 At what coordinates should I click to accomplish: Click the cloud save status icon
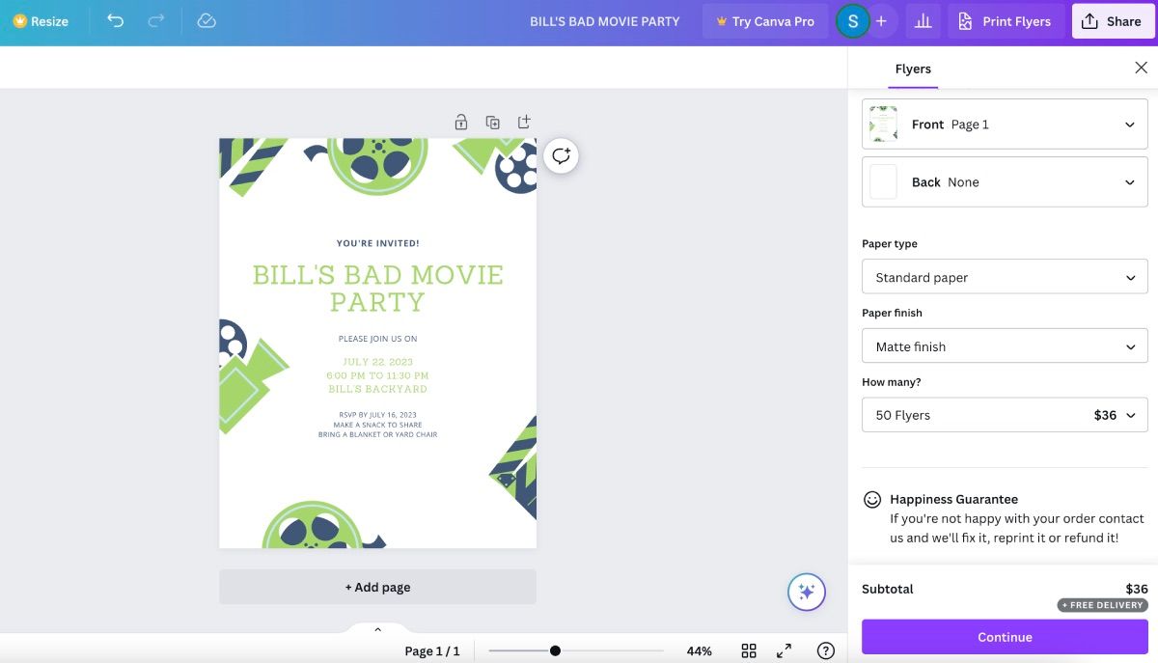[206, 20]
